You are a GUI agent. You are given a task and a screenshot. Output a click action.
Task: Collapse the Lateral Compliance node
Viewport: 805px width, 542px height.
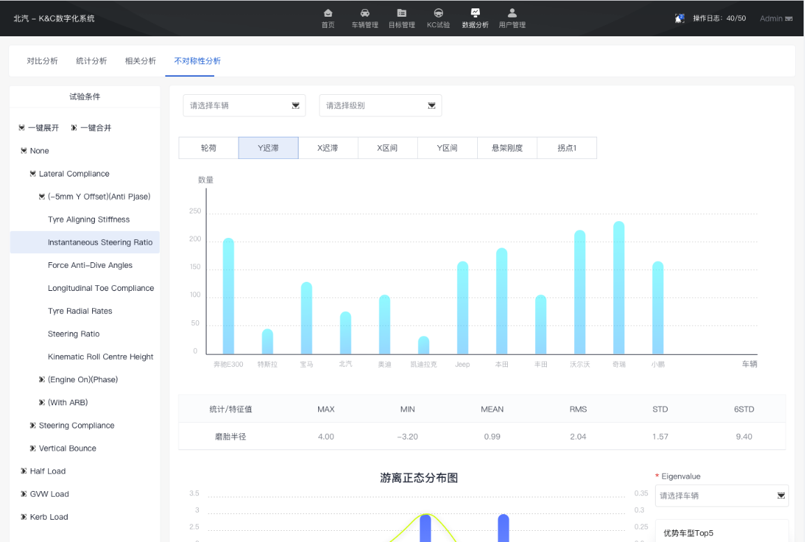pyautogui.click(x=33, y=174)
